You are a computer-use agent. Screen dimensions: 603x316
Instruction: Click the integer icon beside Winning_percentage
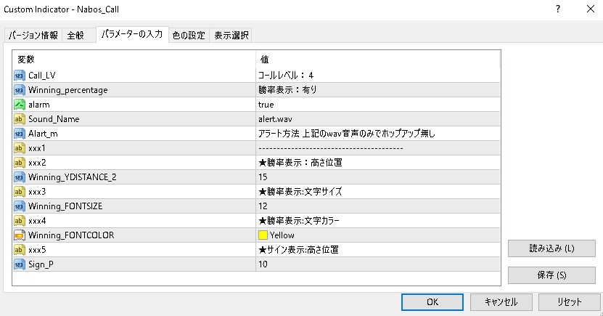pyautogui.click(x=19, y=90)
